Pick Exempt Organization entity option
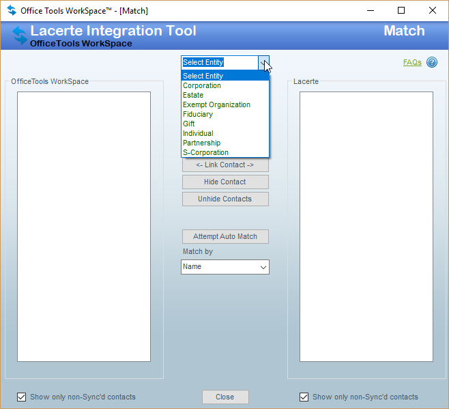Viewport: 449px width, 409px height. 225,104
